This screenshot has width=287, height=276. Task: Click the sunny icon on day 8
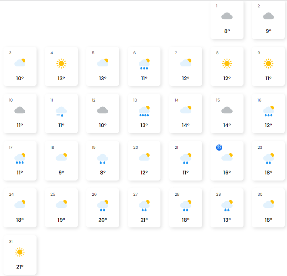coord(227,64)
